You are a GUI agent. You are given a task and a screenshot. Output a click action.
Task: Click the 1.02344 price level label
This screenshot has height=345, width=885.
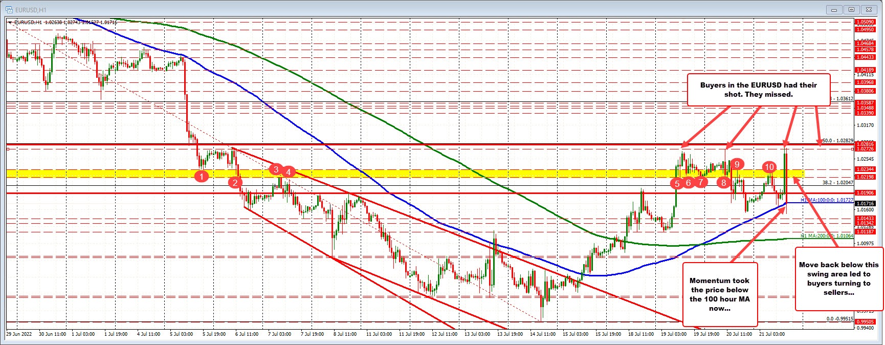865,169
